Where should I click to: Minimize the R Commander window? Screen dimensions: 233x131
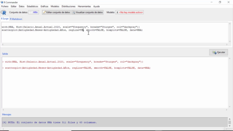click(x=212, y=2)
